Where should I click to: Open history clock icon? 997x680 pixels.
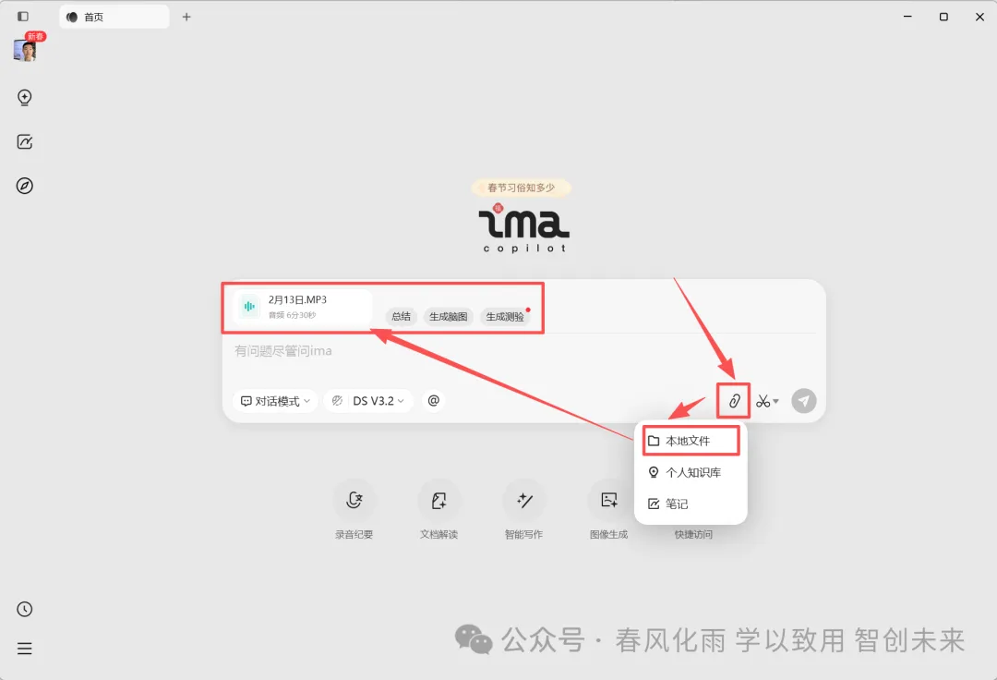(25, 609)
